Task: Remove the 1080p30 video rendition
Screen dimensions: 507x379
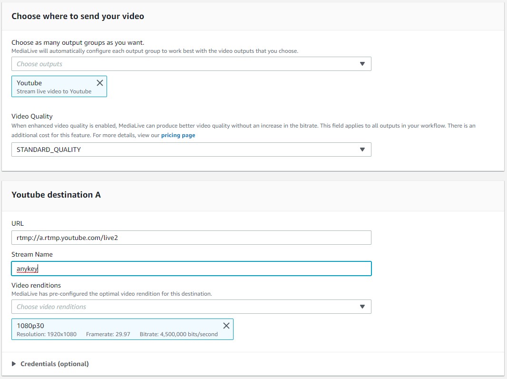Action: pyautogui.click(x=226, y=326)
